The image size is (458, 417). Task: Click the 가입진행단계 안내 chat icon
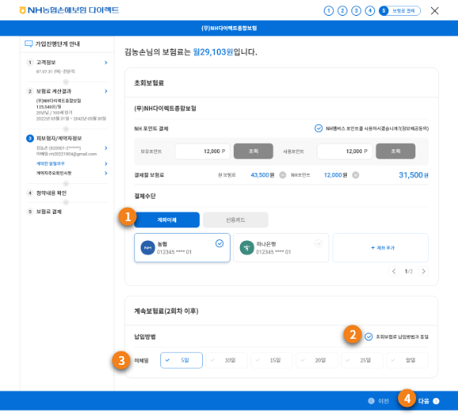click(28, 44)
